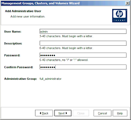Screen dimensions: 131x120
Task: Click the '5-40 characters' password hint
Action: pos(64,60)
